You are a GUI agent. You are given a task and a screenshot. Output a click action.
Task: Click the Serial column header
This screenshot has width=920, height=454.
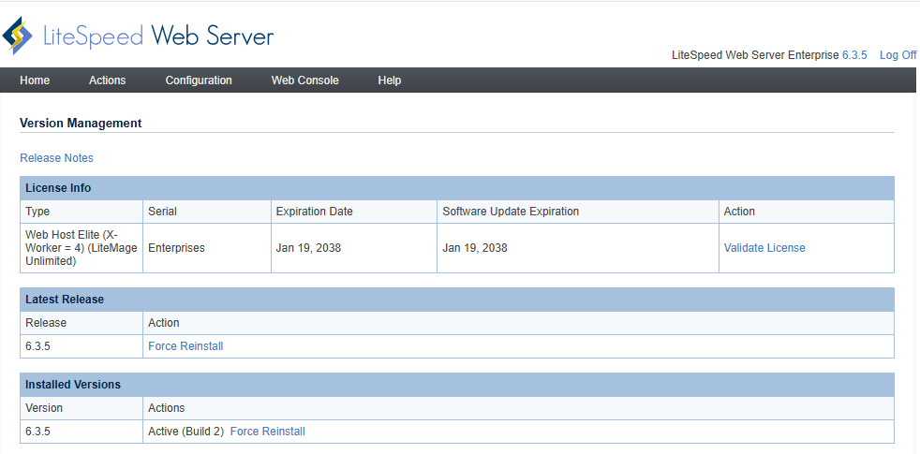[x=207, y=212]
